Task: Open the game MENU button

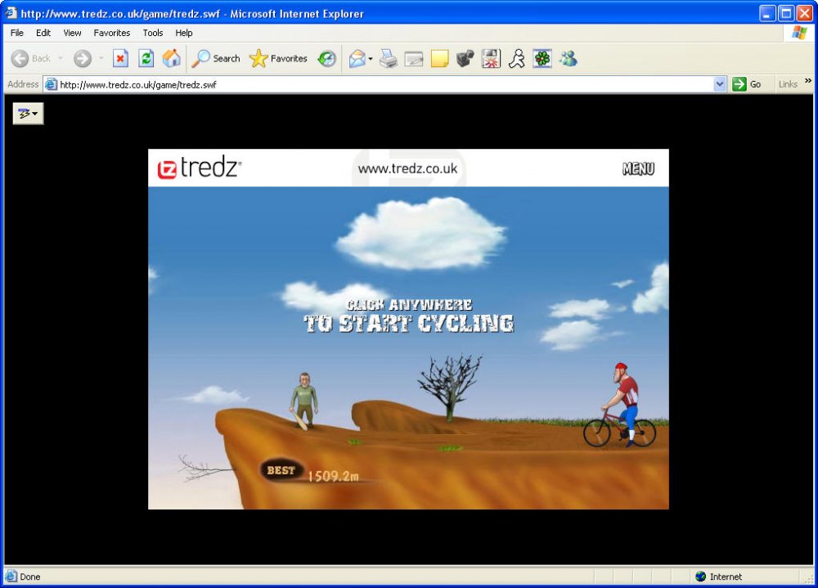Action: coord(638,168)
